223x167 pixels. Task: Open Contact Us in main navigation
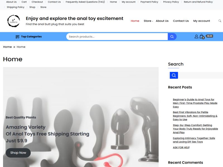(x=181, y=21)
